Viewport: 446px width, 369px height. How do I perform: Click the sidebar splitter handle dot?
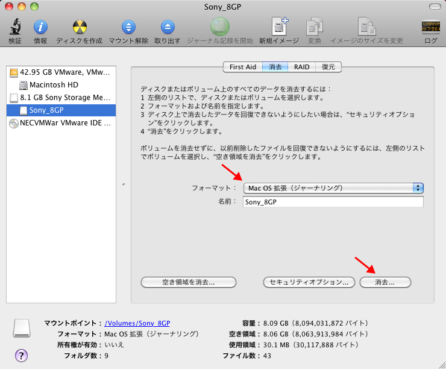(x=124, y=184)
